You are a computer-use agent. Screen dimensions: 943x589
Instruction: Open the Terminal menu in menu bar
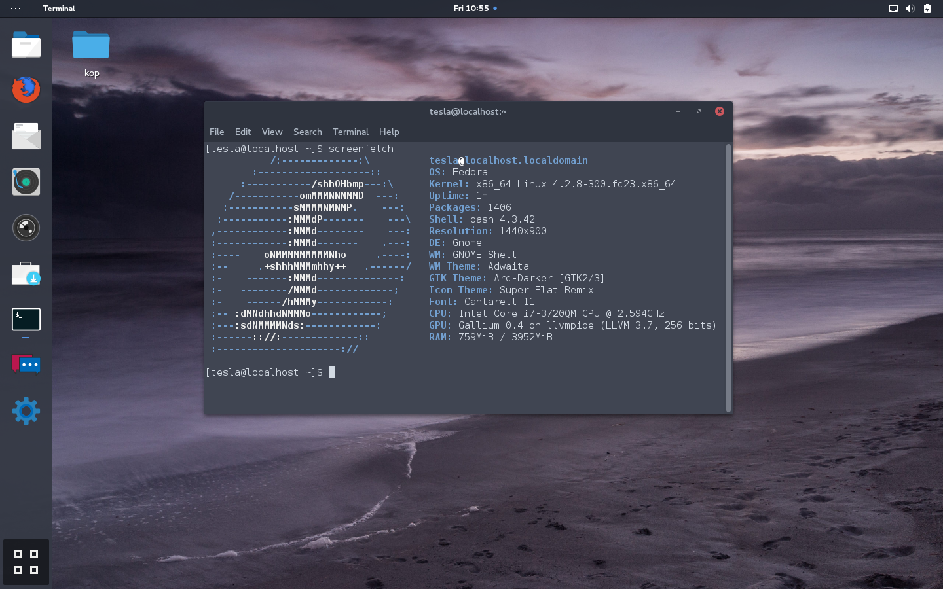point(350,132)
